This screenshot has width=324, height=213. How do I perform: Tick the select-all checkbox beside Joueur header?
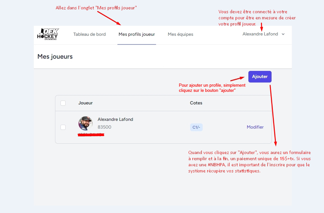63,103
